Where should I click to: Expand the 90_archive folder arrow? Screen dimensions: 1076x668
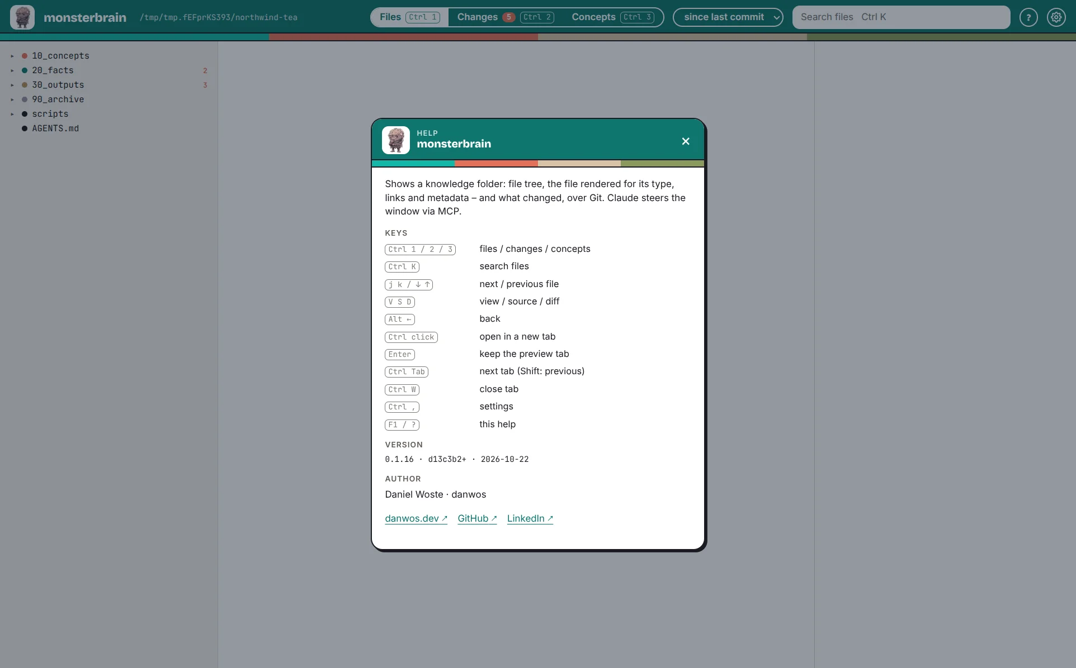(12, 99)
